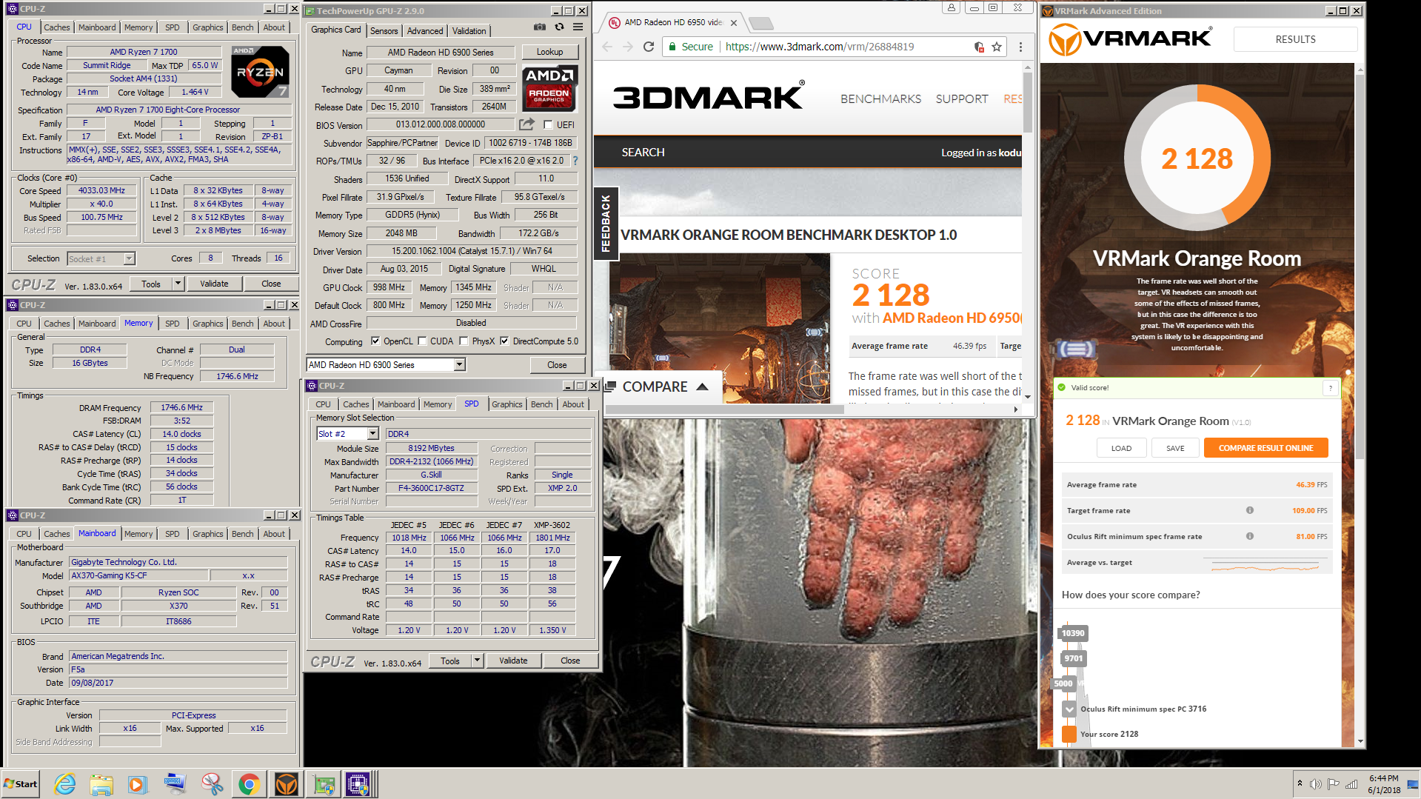Click the volume speaker icon in system tray
The width and height of the screenshot is (1421, 799).
coord(1315,784)
